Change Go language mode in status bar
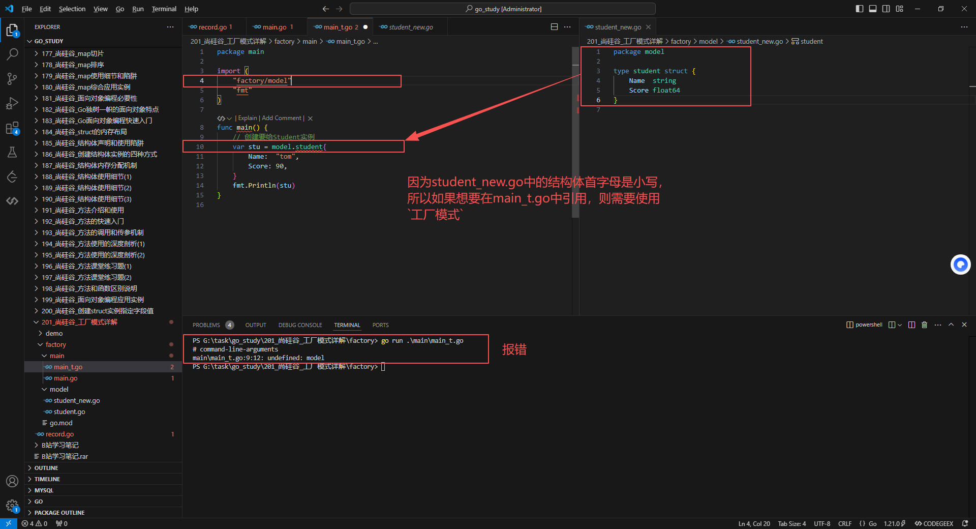This screenshot has width=976, height=529. click(x=872, y=523)
